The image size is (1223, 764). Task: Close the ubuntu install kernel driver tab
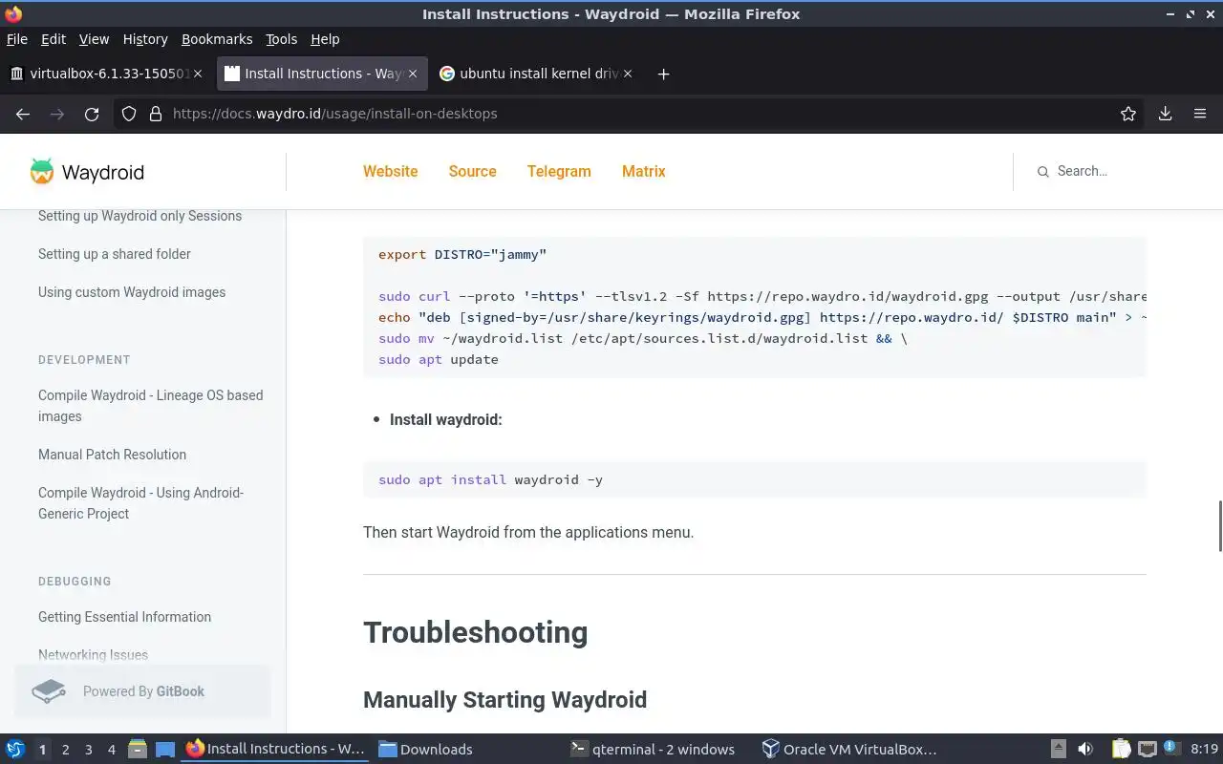(628, 74)
